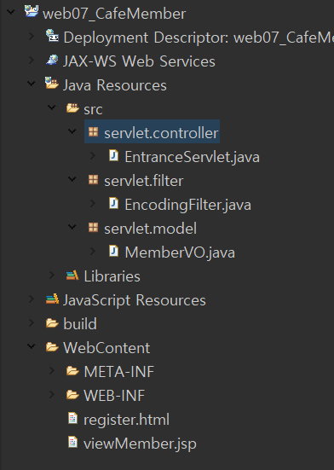334x470 pixels.
Task: Select register.html file name
Action: click(127, 421)
